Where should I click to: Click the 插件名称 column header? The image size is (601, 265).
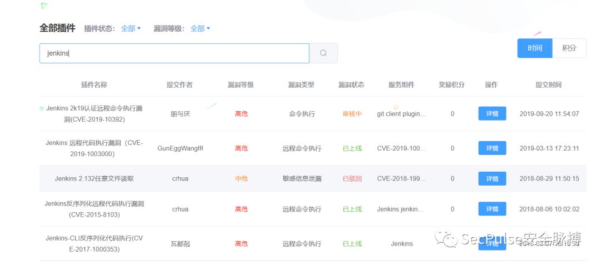94,85
